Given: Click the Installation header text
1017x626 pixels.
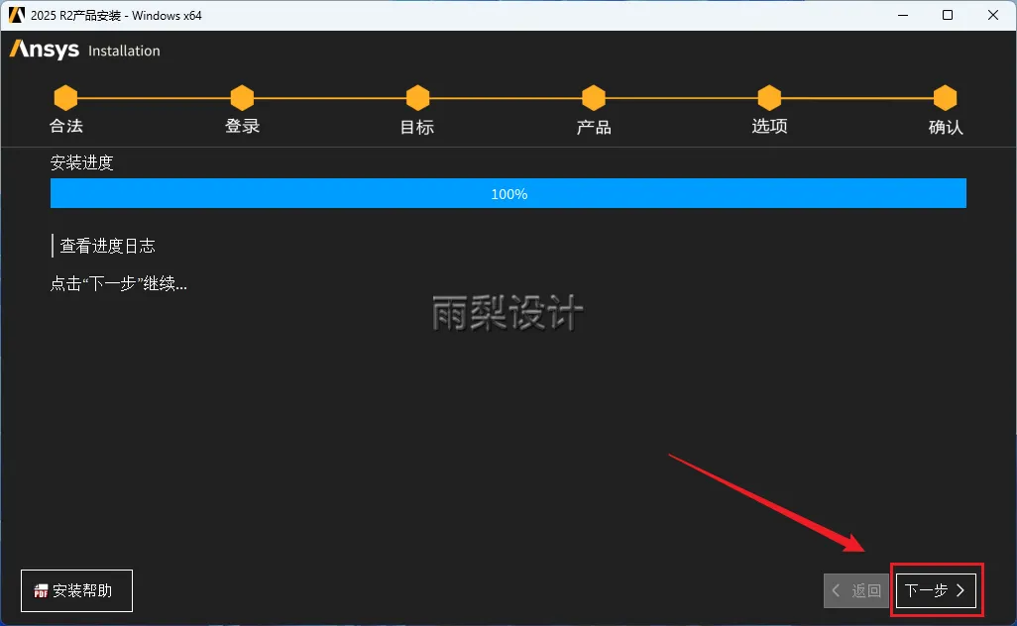Looking at the screenshot, I should pos(124,51).
